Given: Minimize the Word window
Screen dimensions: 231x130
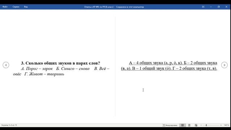Looking at the screenshot, I should coord(211,7).
